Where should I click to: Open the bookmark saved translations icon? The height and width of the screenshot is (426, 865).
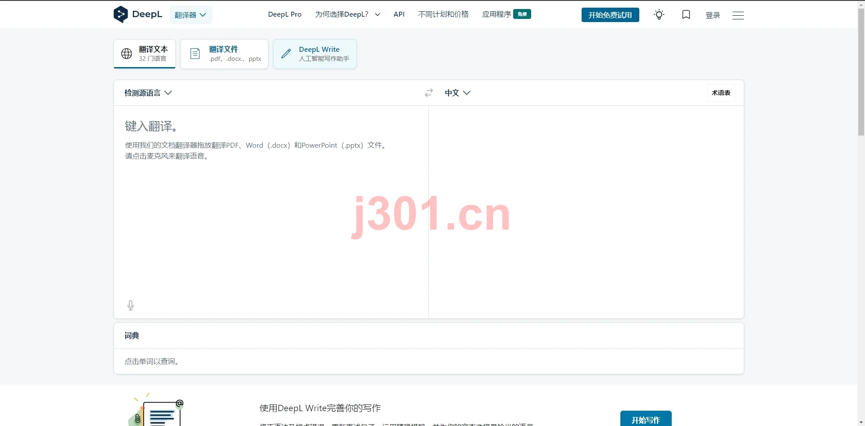tap(686, 15)
